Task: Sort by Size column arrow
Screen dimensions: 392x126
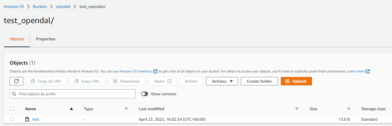Action: point(349,109)
